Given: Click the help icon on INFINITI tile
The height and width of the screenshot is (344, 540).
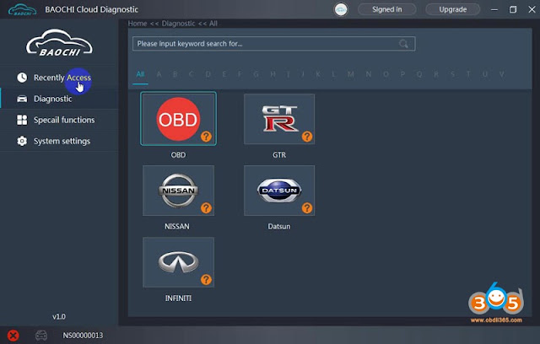Looking at the screenshot, I should pyautogui.click(x=206, y=280).
